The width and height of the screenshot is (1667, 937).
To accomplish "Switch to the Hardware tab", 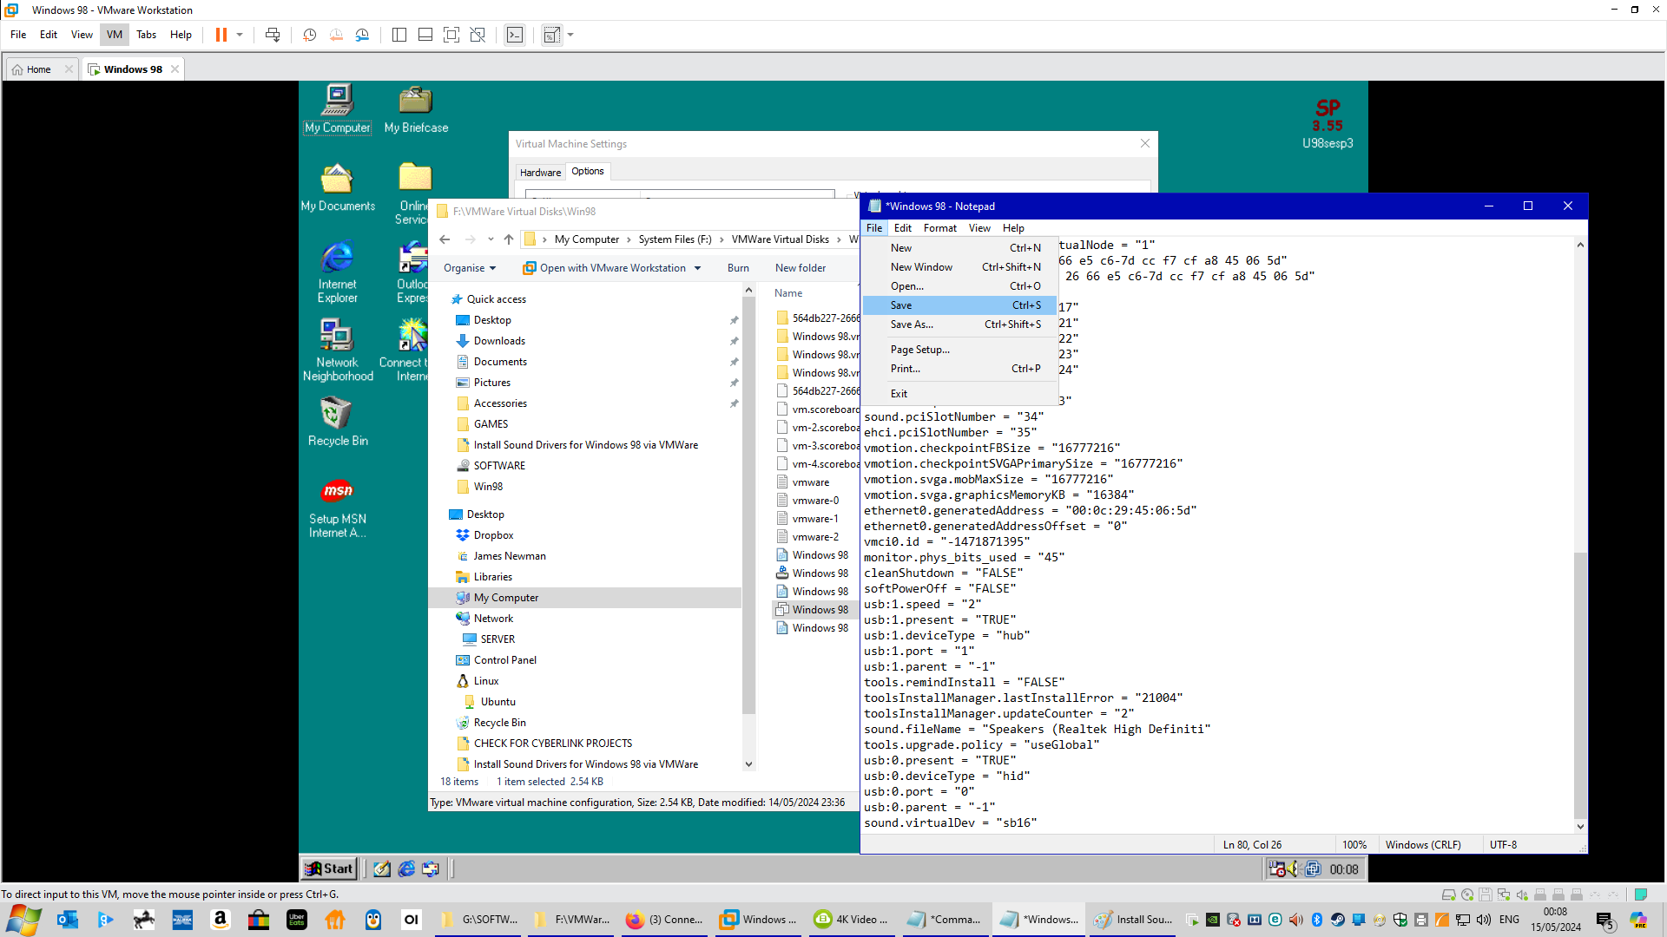I will (540, 172).
